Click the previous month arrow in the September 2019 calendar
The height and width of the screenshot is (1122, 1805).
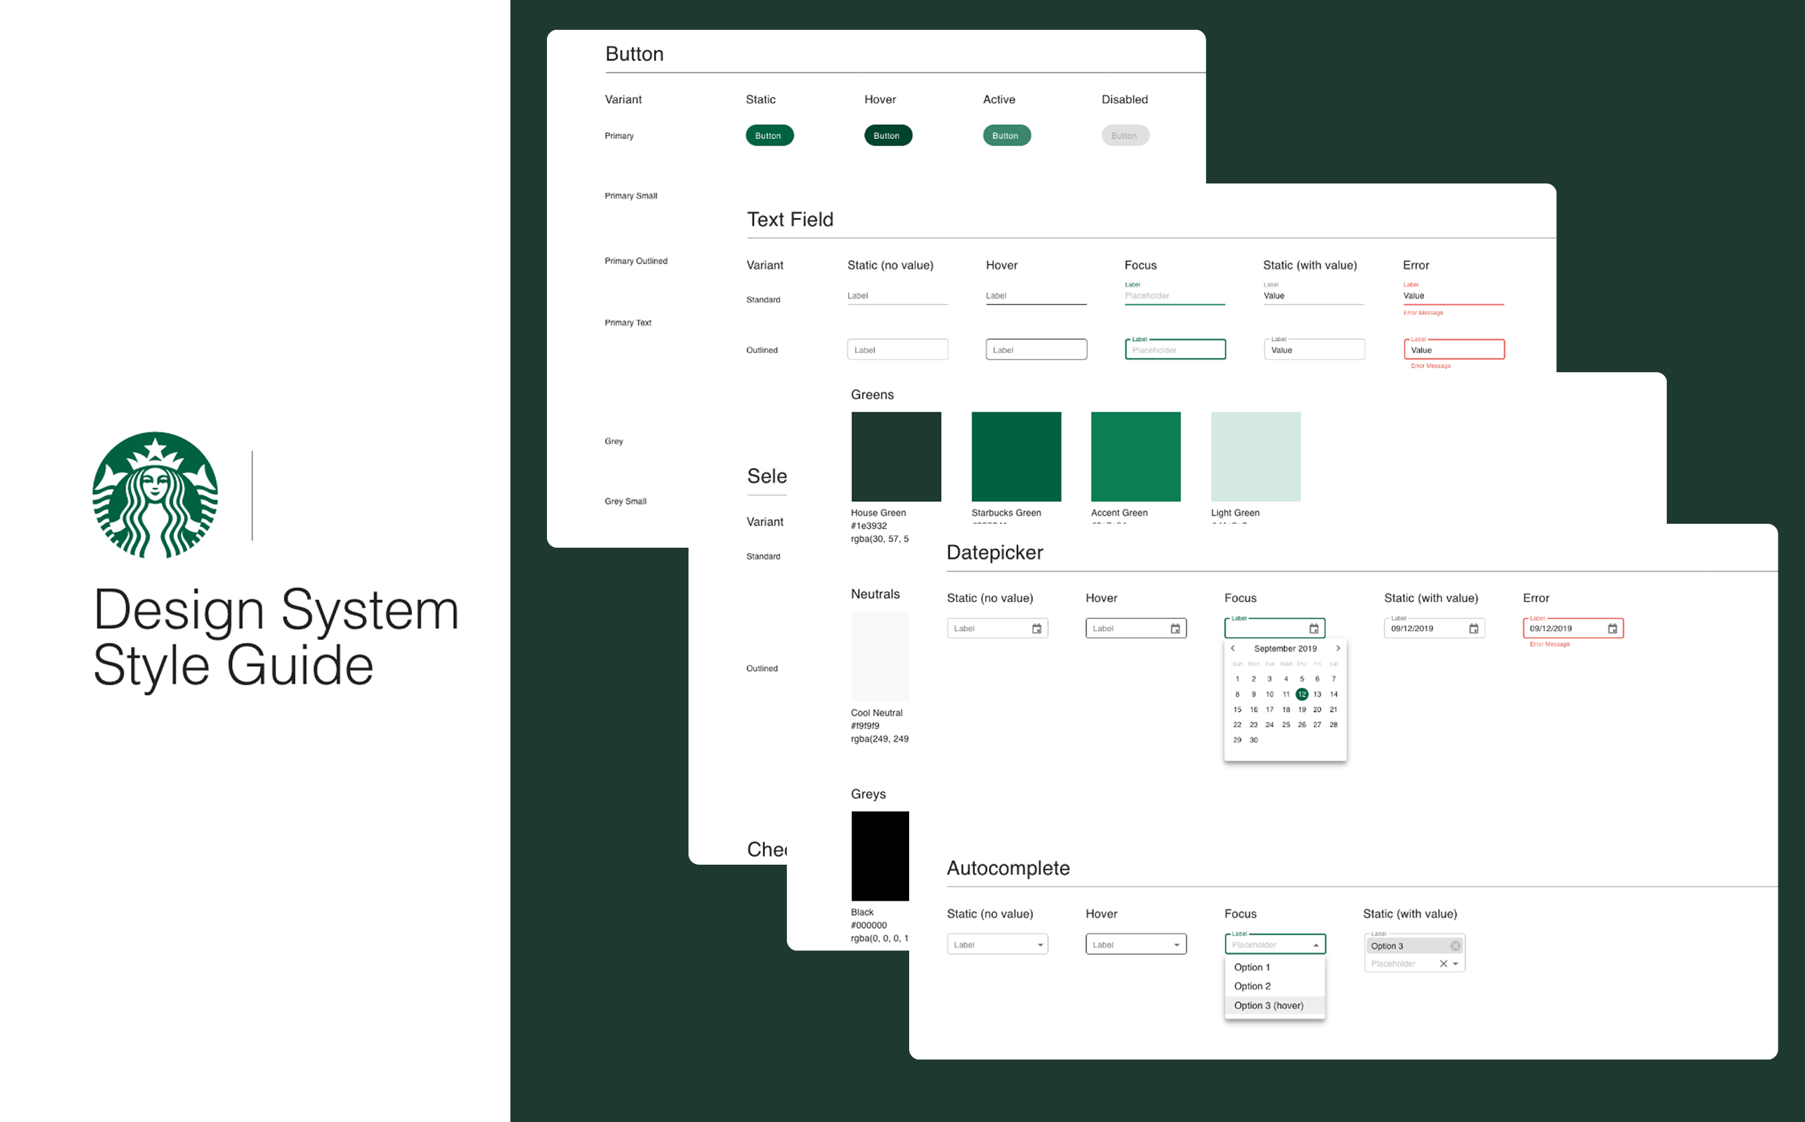[1233, 648]
